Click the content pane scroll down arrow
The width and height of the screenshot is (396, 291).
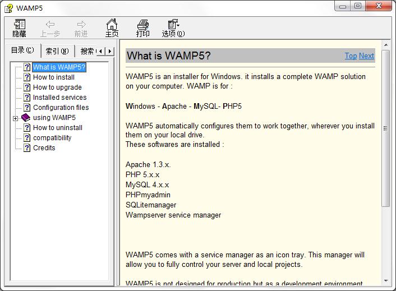pyautogui.click(x=386, y=281)
